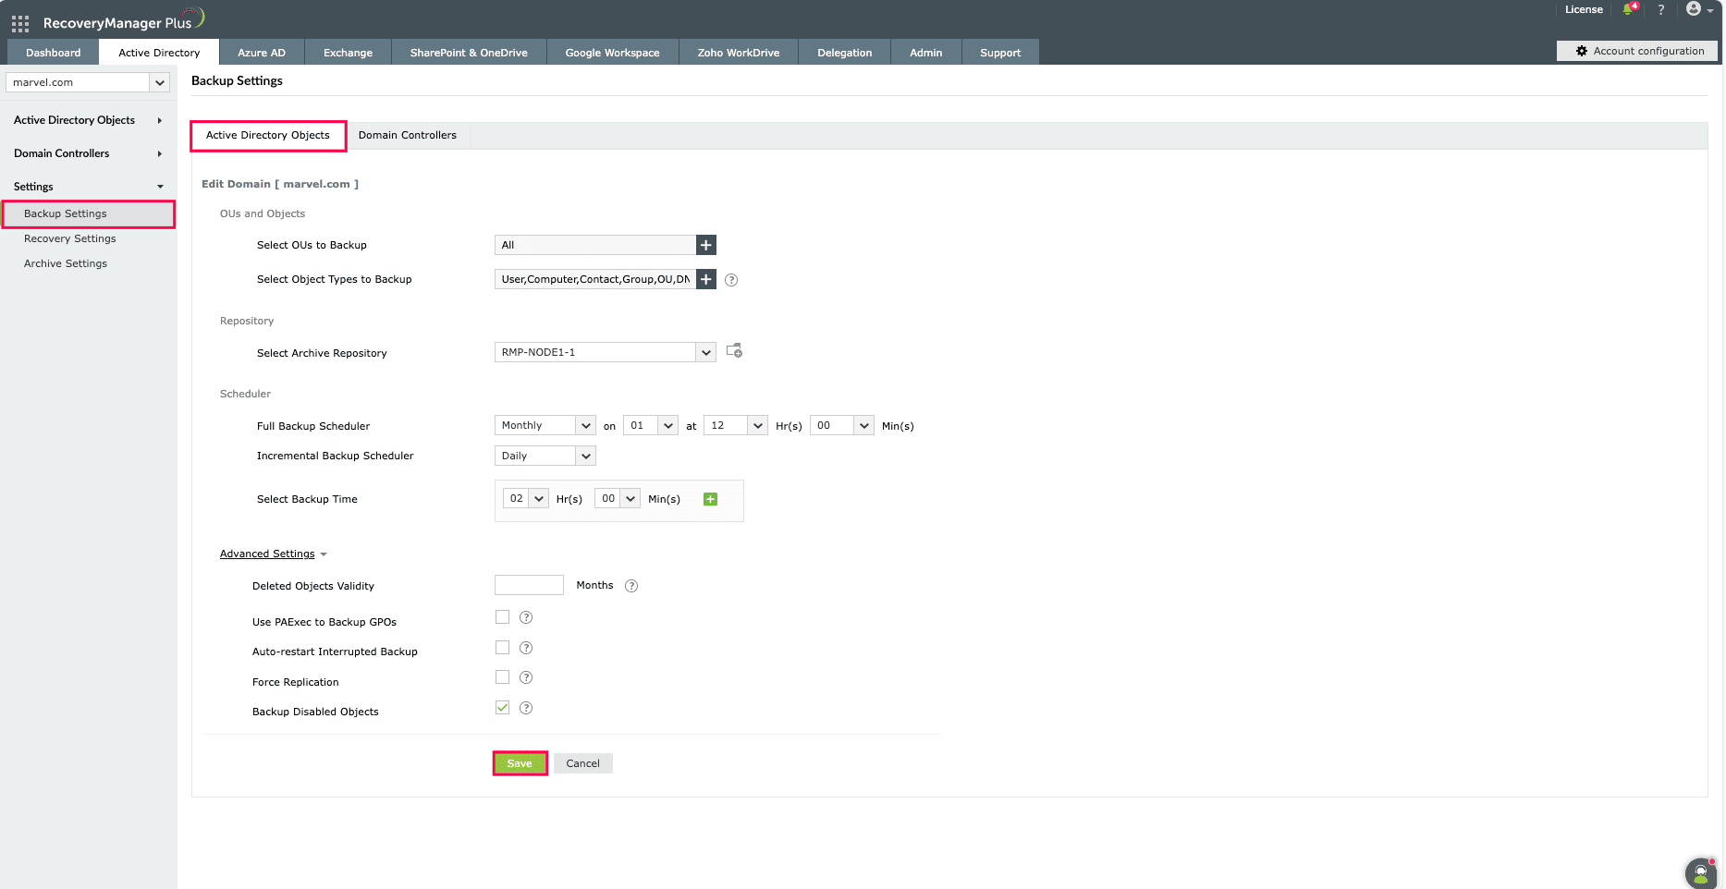1726x889 pixels.
Task: Open the Zoho WorkDrive tab
Action: 739,53
